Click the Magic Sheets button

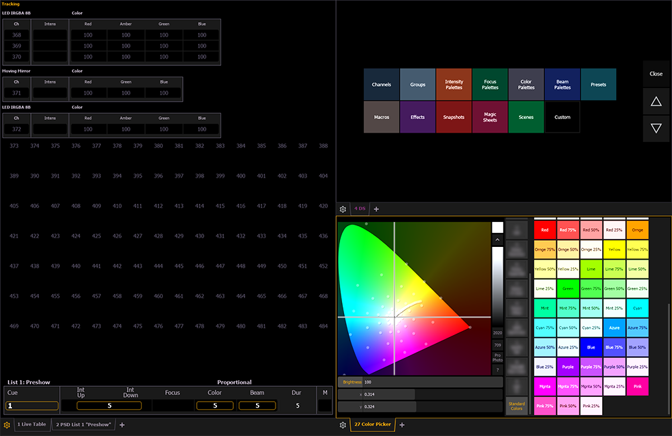pyautogui.click(x=490, y=117)
